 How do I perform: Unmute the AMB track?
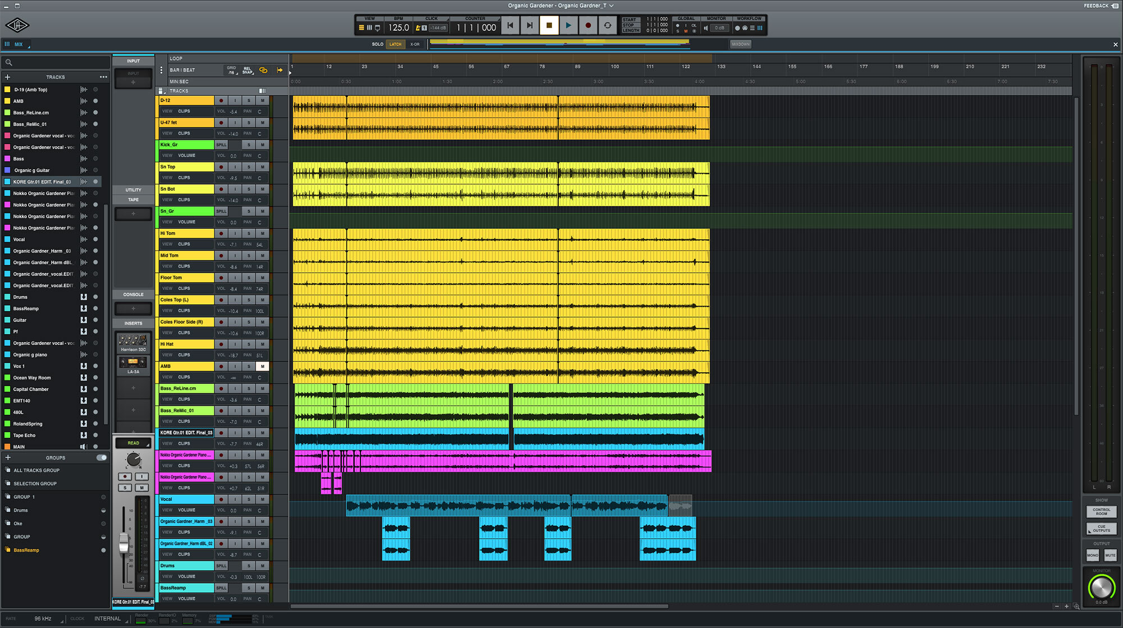(262, 366)
